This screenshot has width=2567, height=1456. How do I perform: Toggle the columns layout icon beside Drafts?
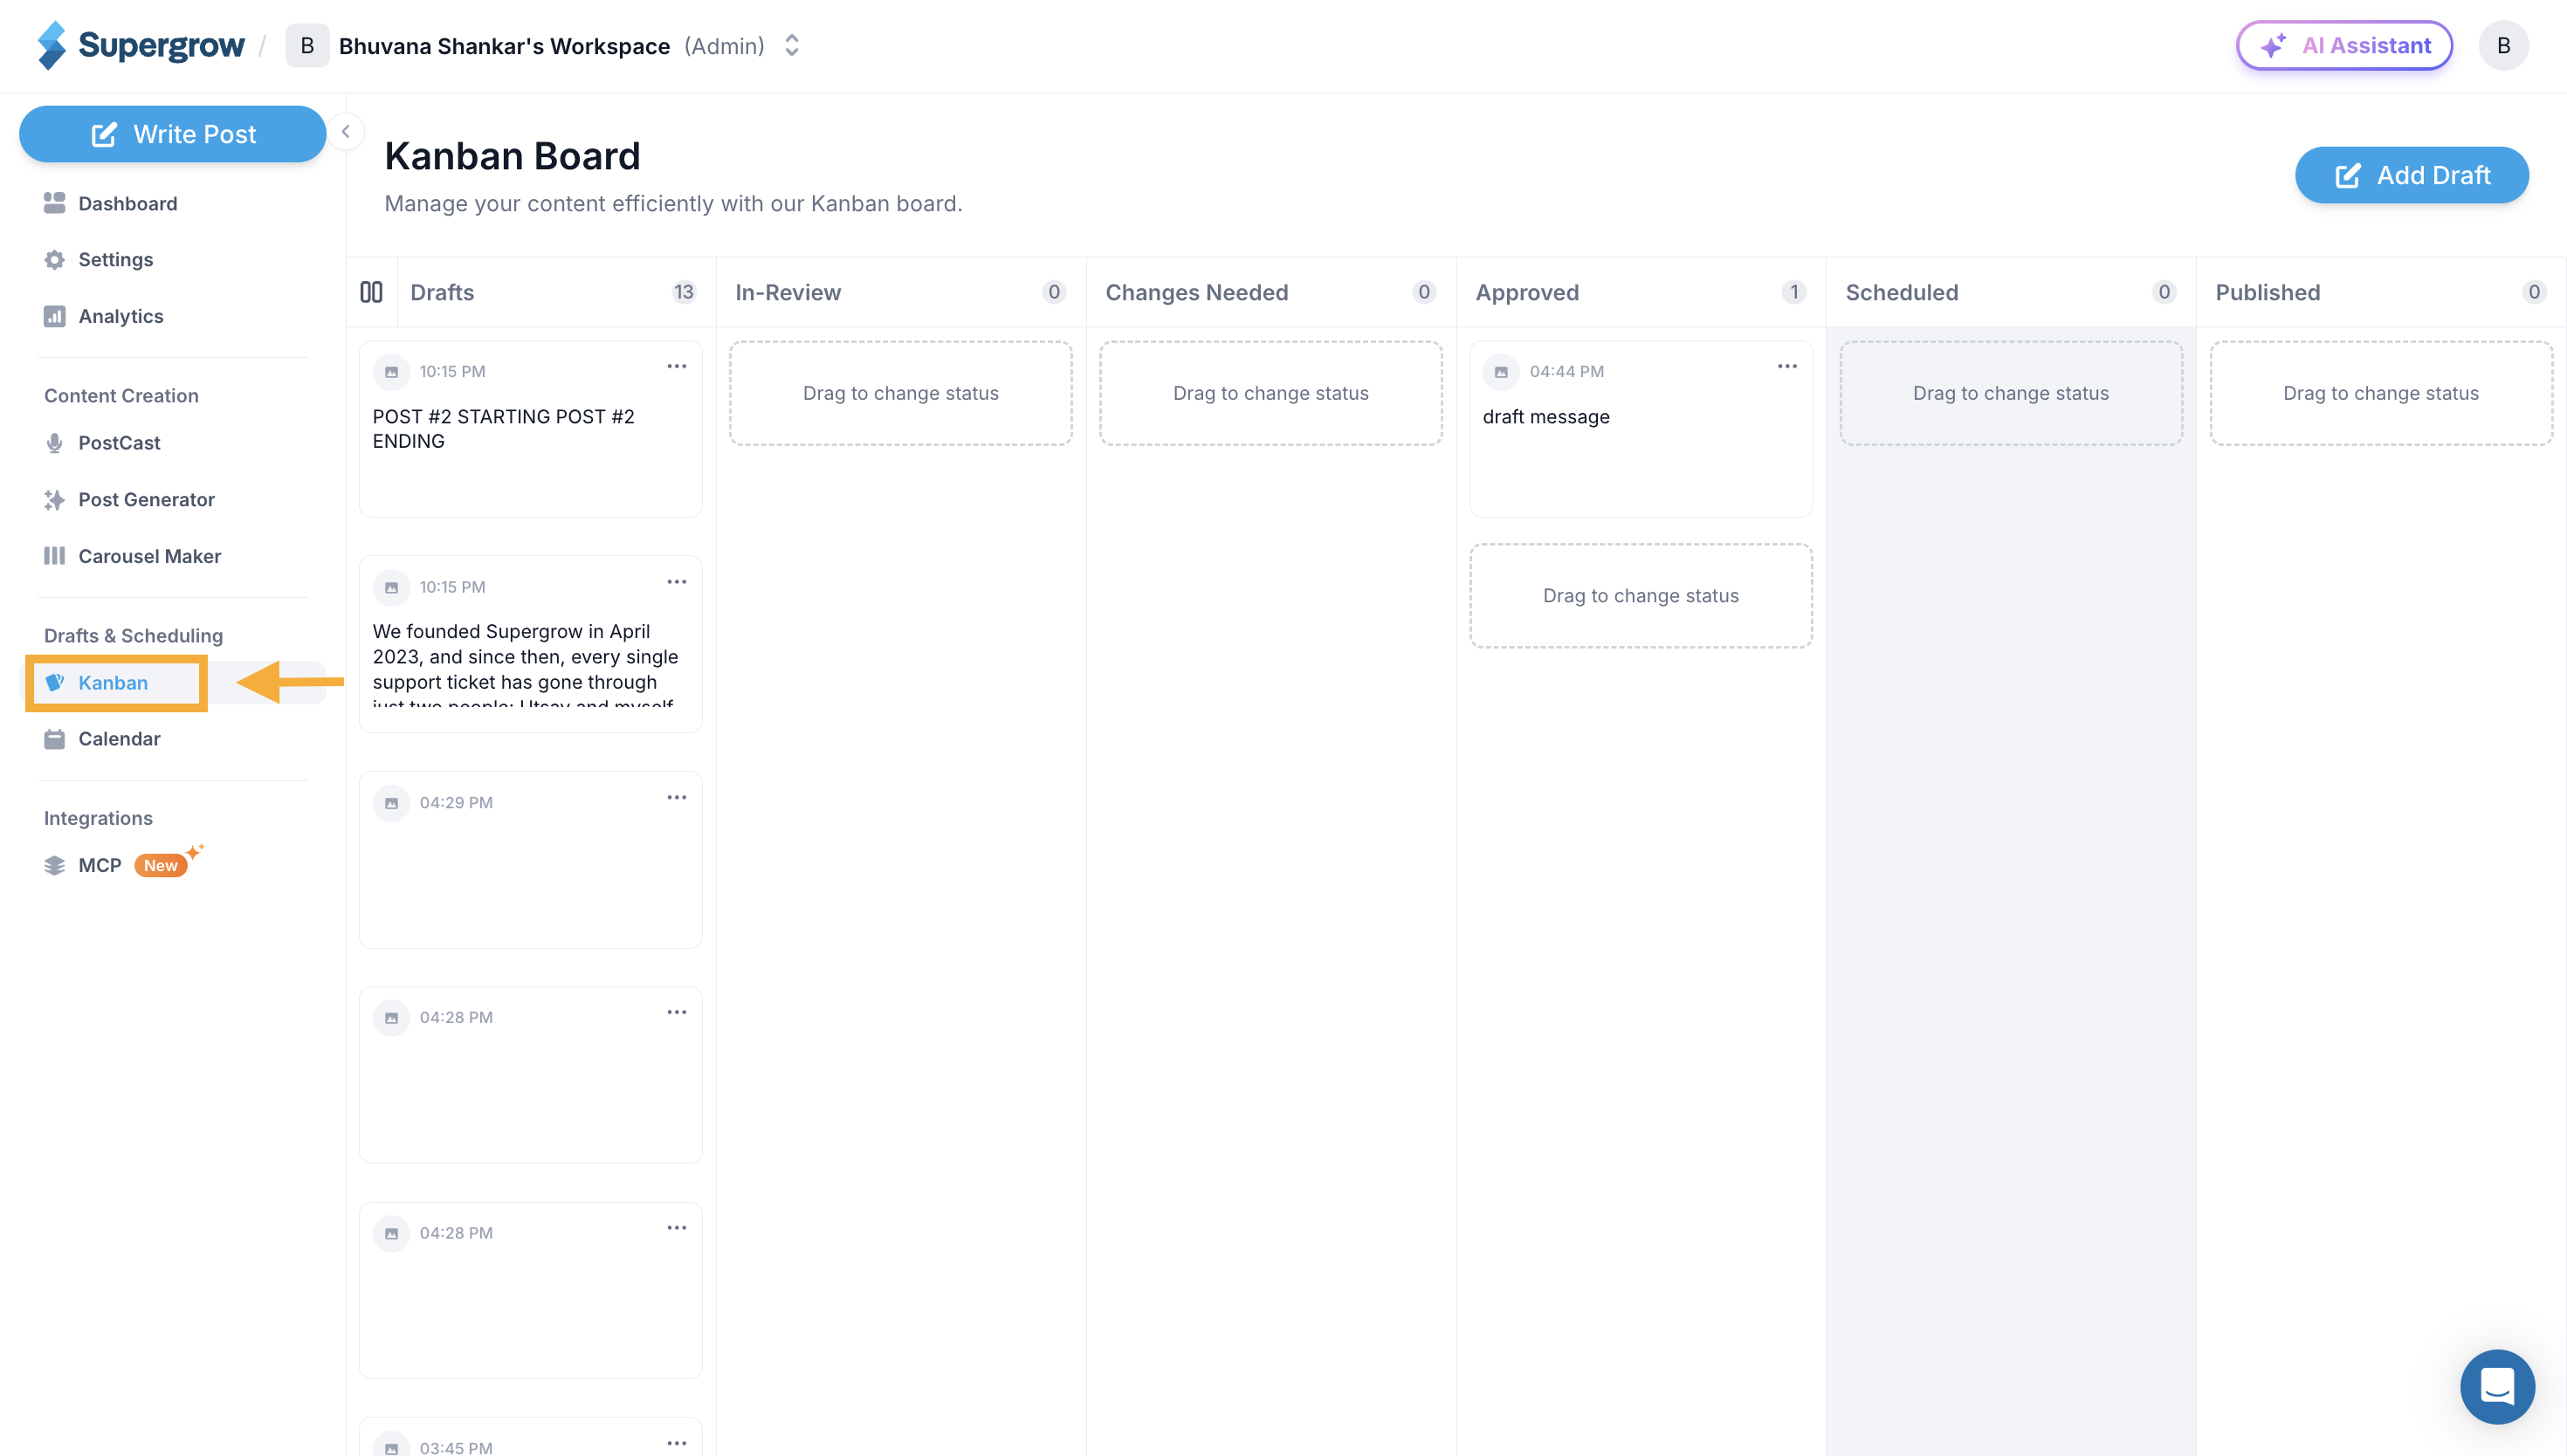click(x=371, y=292)
